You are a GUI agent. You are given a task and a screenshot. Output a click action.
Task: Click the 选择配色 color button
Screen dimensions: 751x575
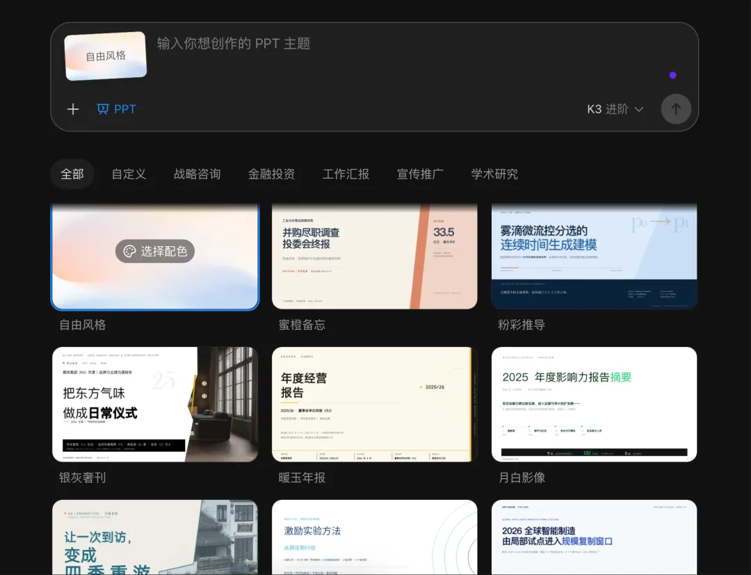[x=154, y=252]
